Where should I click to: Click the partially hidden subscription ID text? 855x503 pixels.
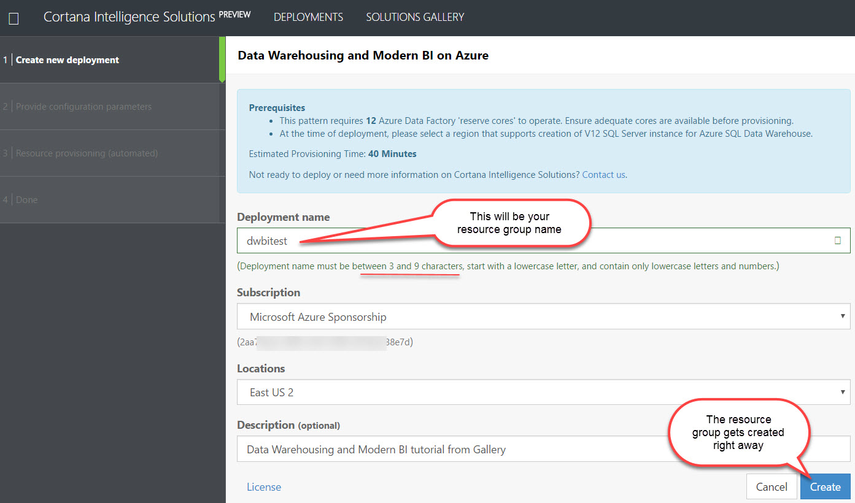325,342
